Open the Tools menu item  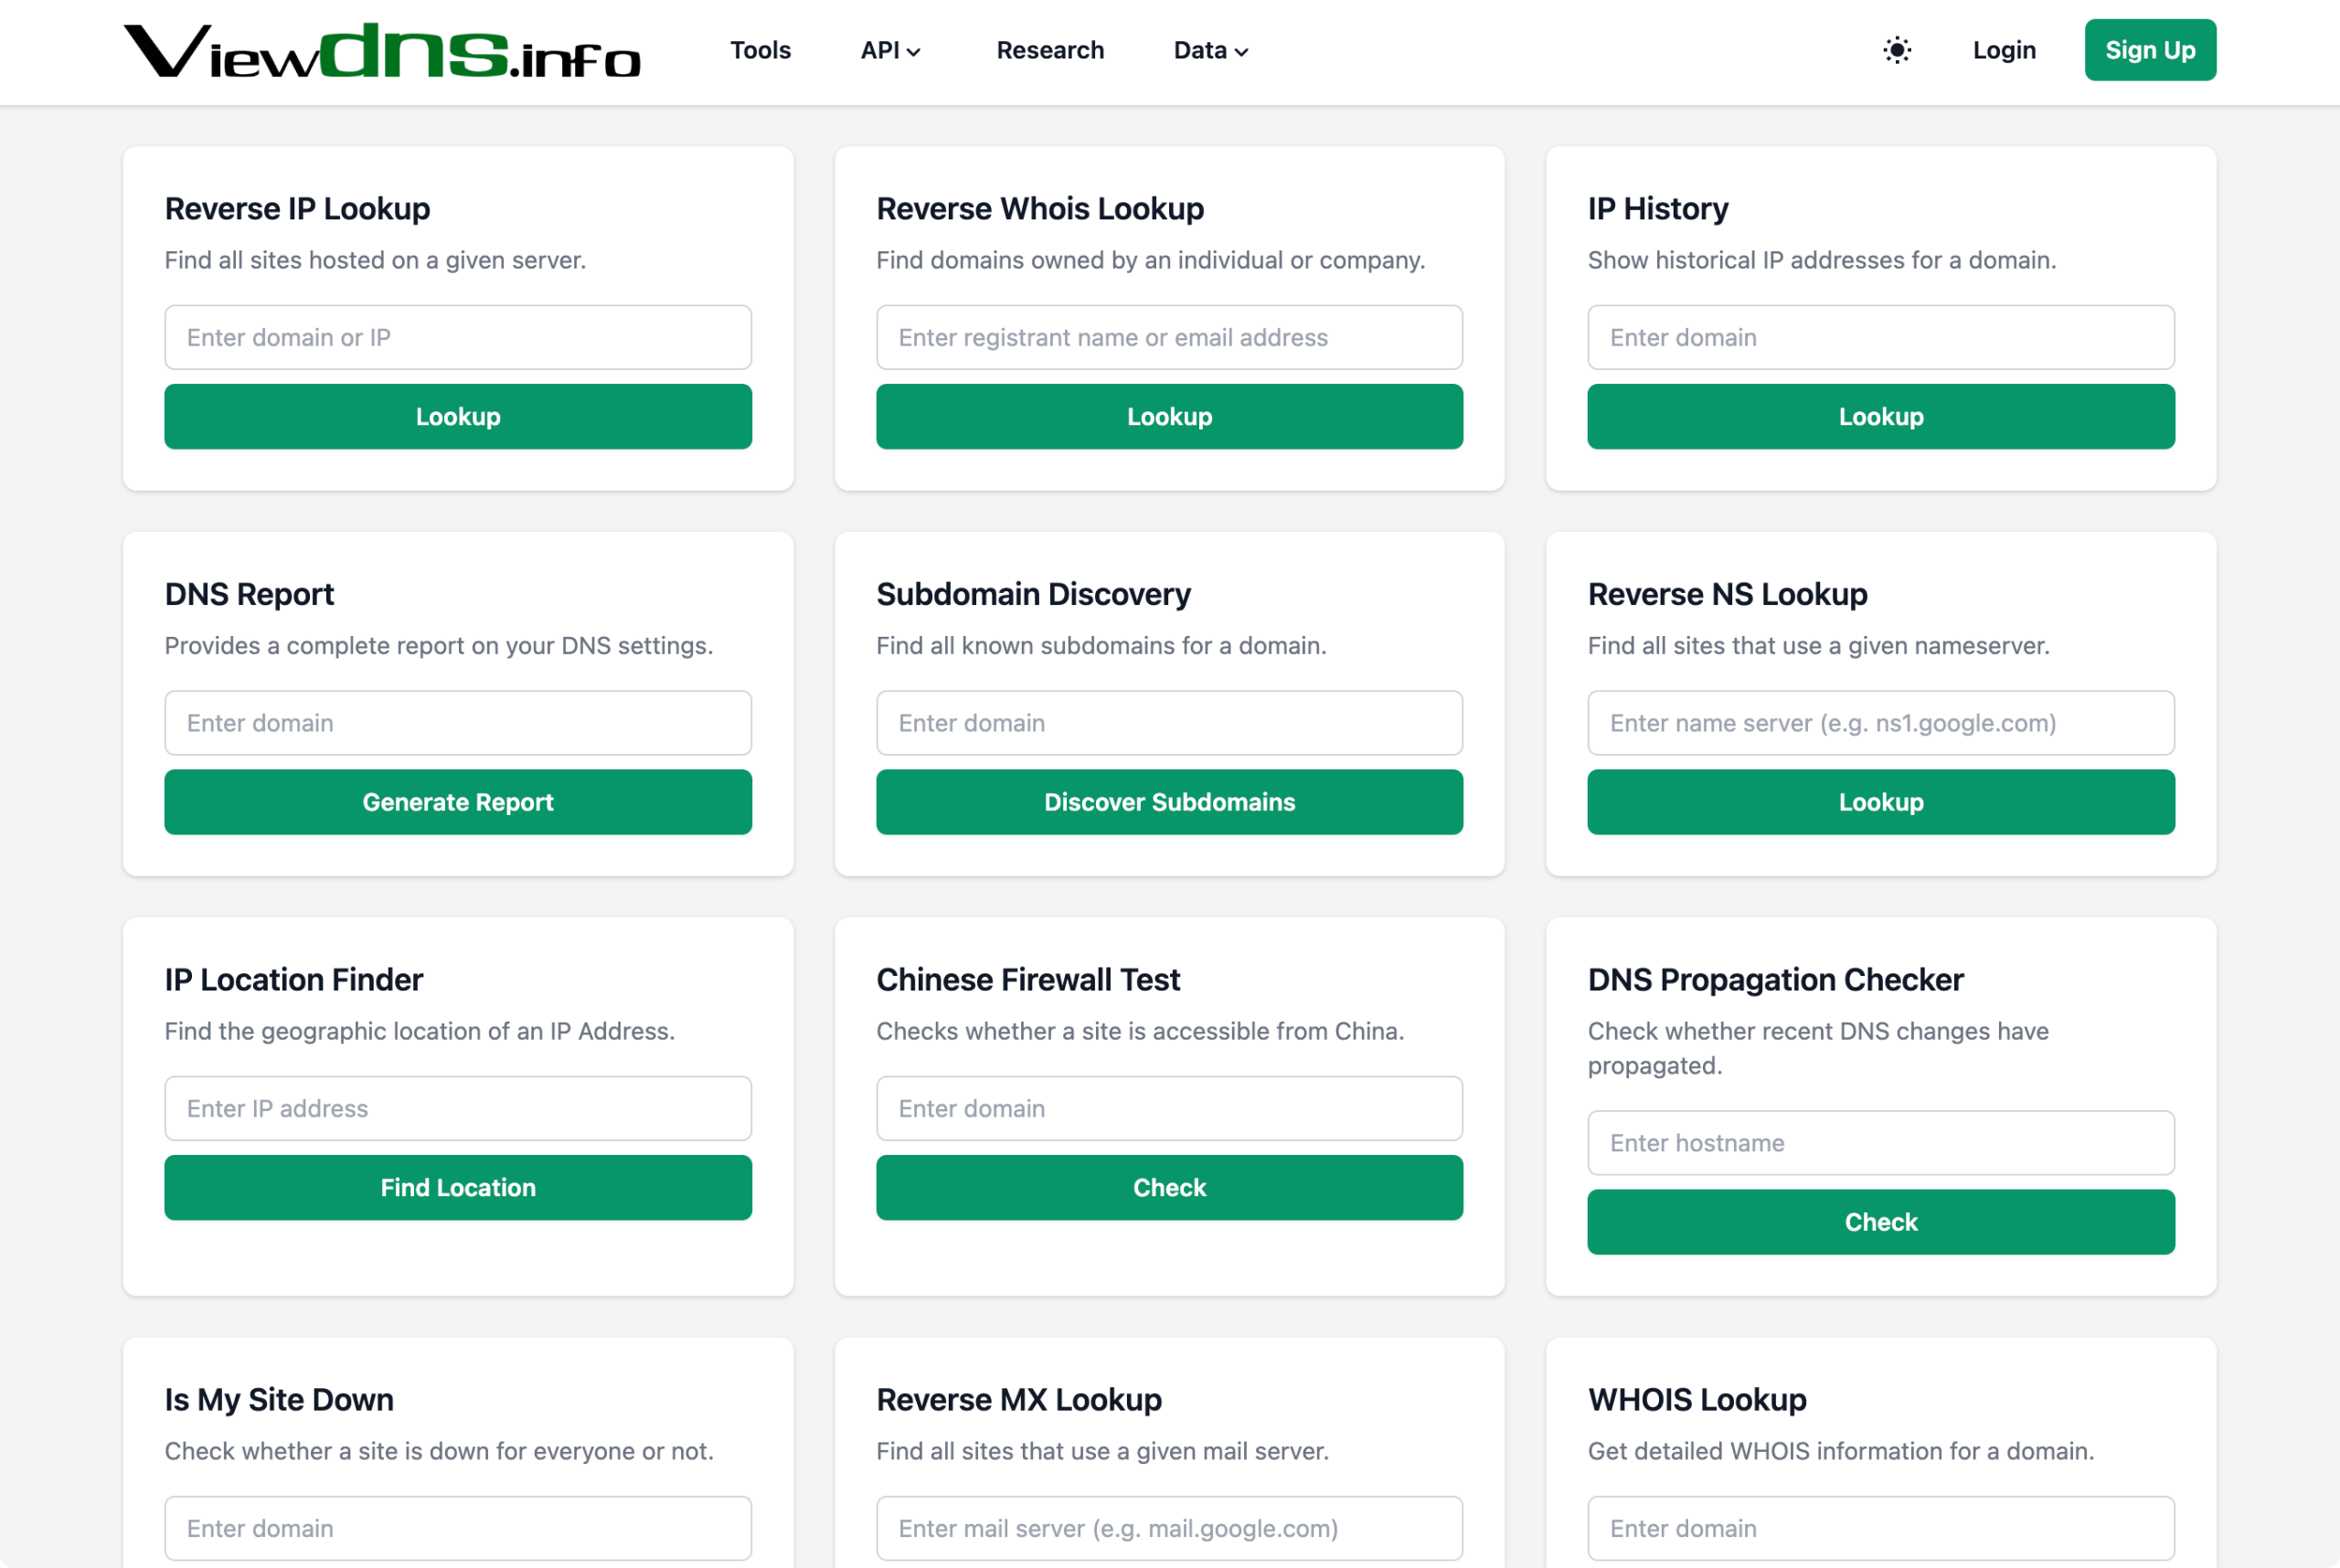point(760,50)
